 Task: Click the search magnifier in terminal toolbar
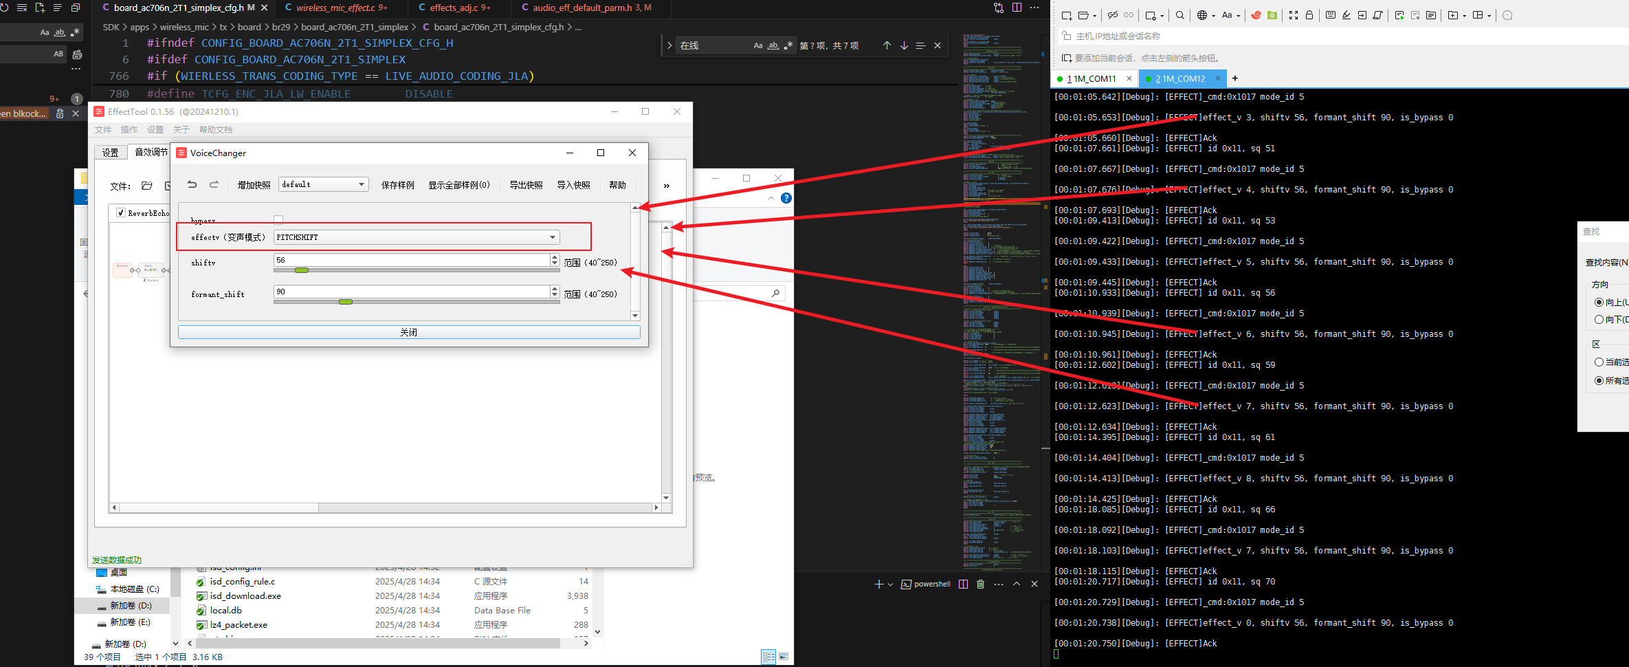[x=1180, y=15]
